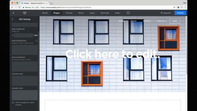Image resolution: width=197 pixels, height=111 pixels.
Task: Switch to the Theme tab
Action: [69, 13]
